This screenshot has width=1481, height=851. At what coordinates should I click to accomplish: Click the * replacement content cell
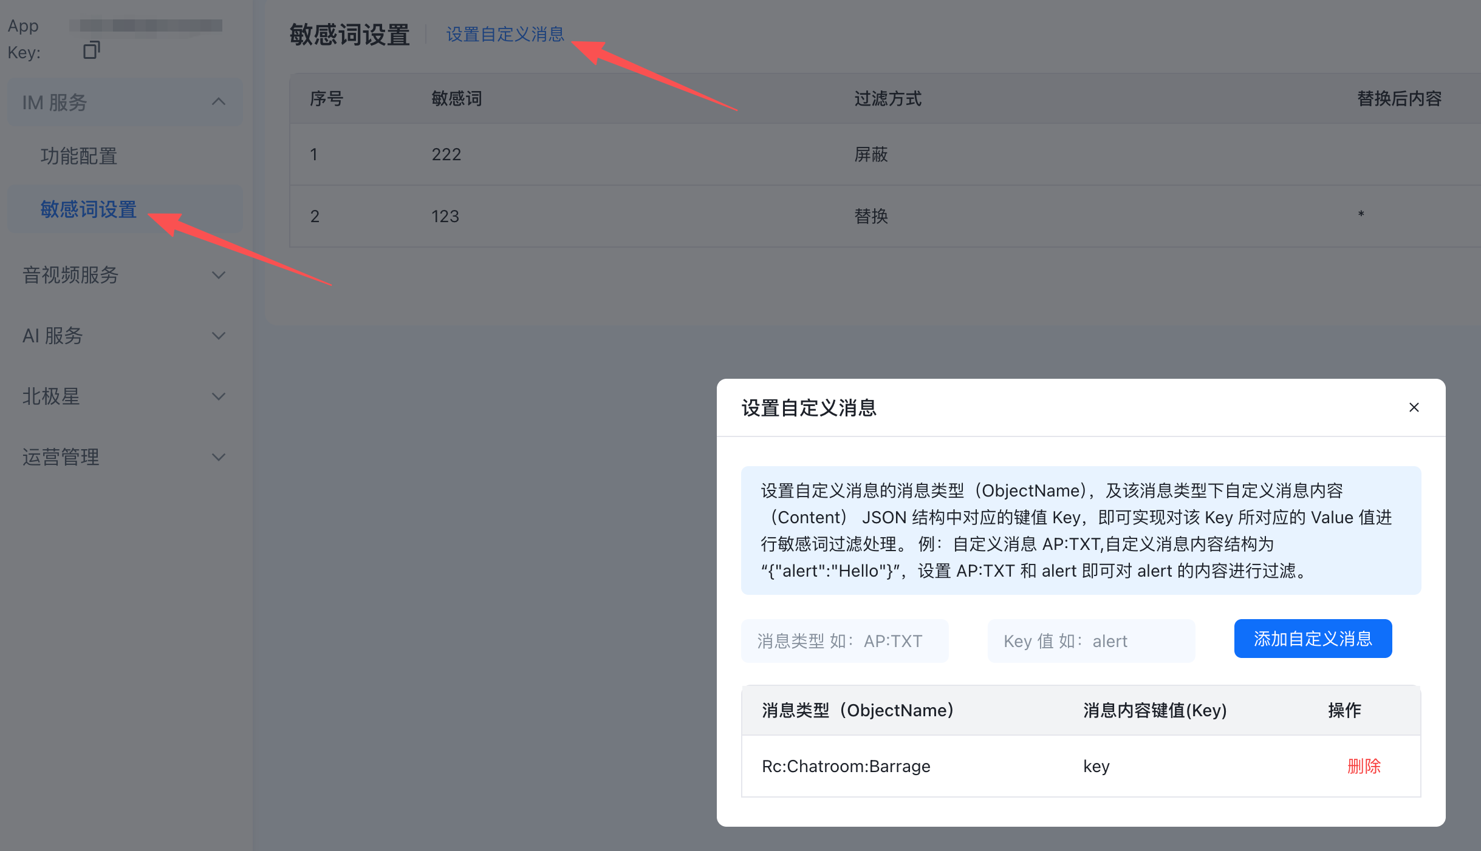[1361, 214]
